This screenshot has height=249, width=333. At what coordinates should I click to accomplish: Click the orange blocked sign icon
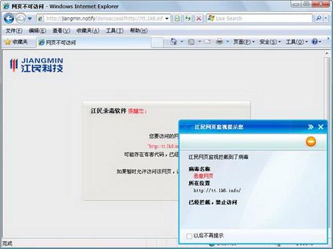311,142
